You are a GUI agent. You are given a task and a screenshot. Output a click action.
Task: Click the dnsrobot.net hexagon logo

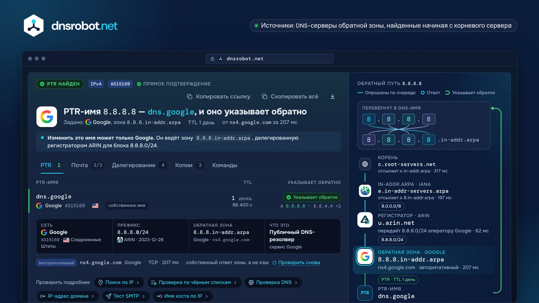[34, 26]
